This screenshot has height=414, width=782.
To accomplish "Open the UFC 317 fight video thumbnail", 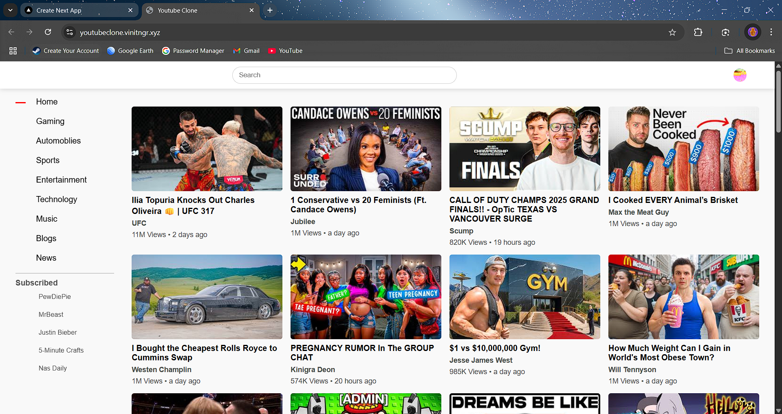I will (207, 149).
